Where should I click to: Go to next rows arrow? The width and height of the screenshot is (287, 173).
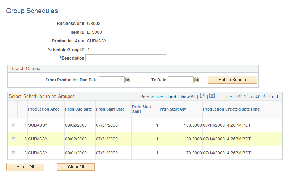pos(264,95)
